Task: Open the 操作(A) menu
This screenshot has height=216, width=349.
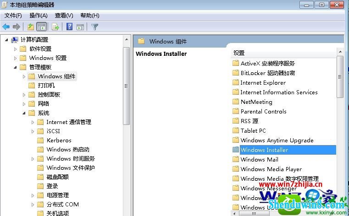Action: coord(39,16)
